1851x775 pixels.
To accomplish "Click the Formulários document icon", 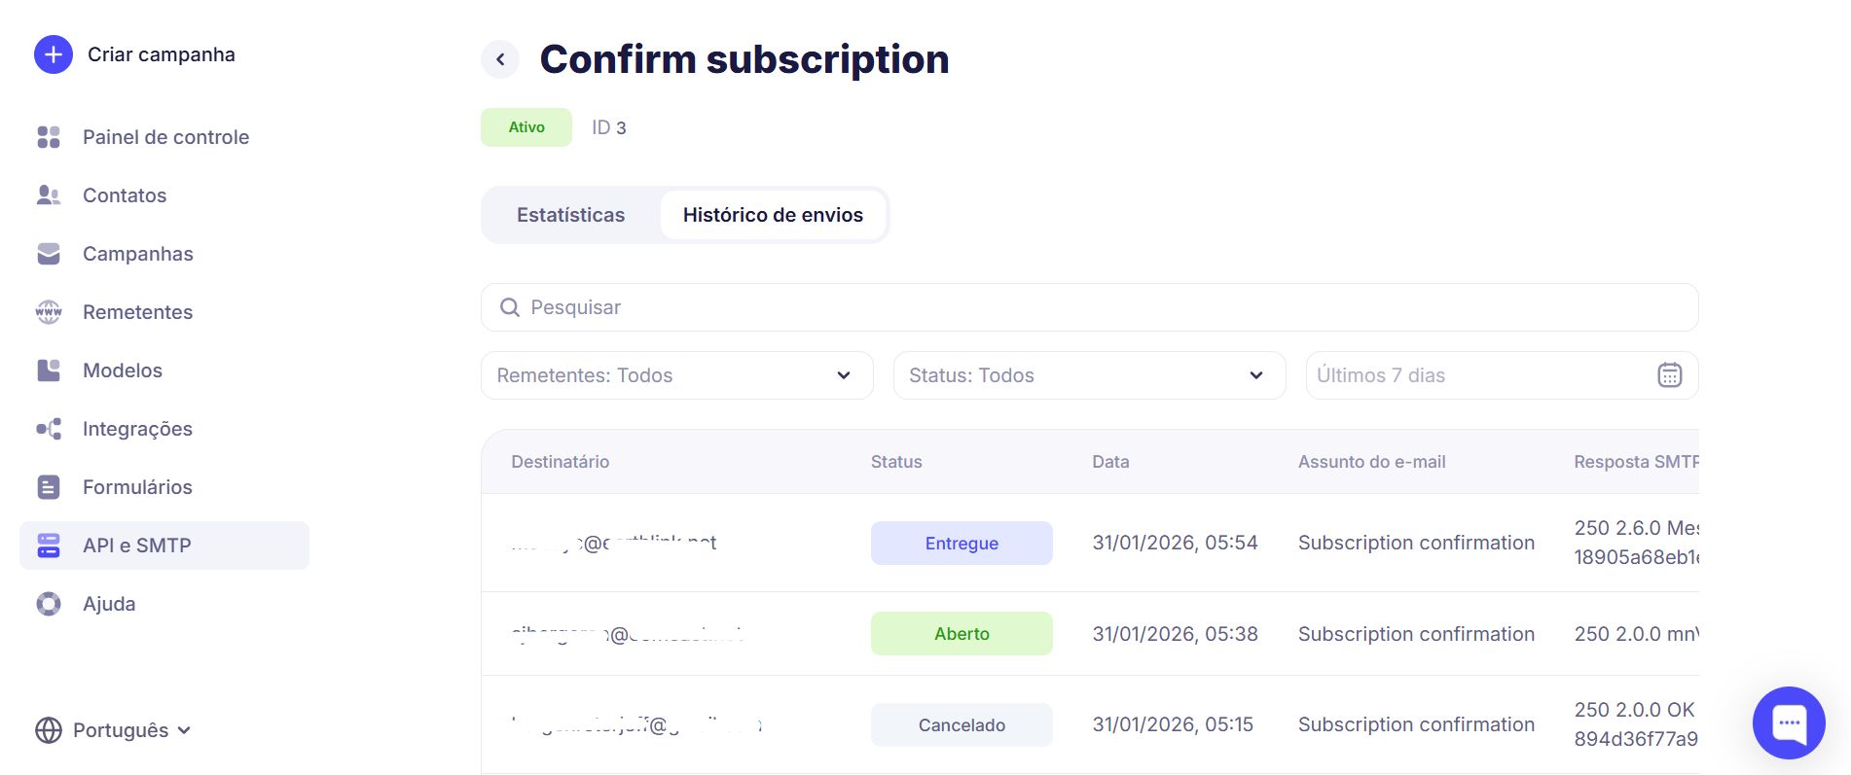I will [49, 487].
